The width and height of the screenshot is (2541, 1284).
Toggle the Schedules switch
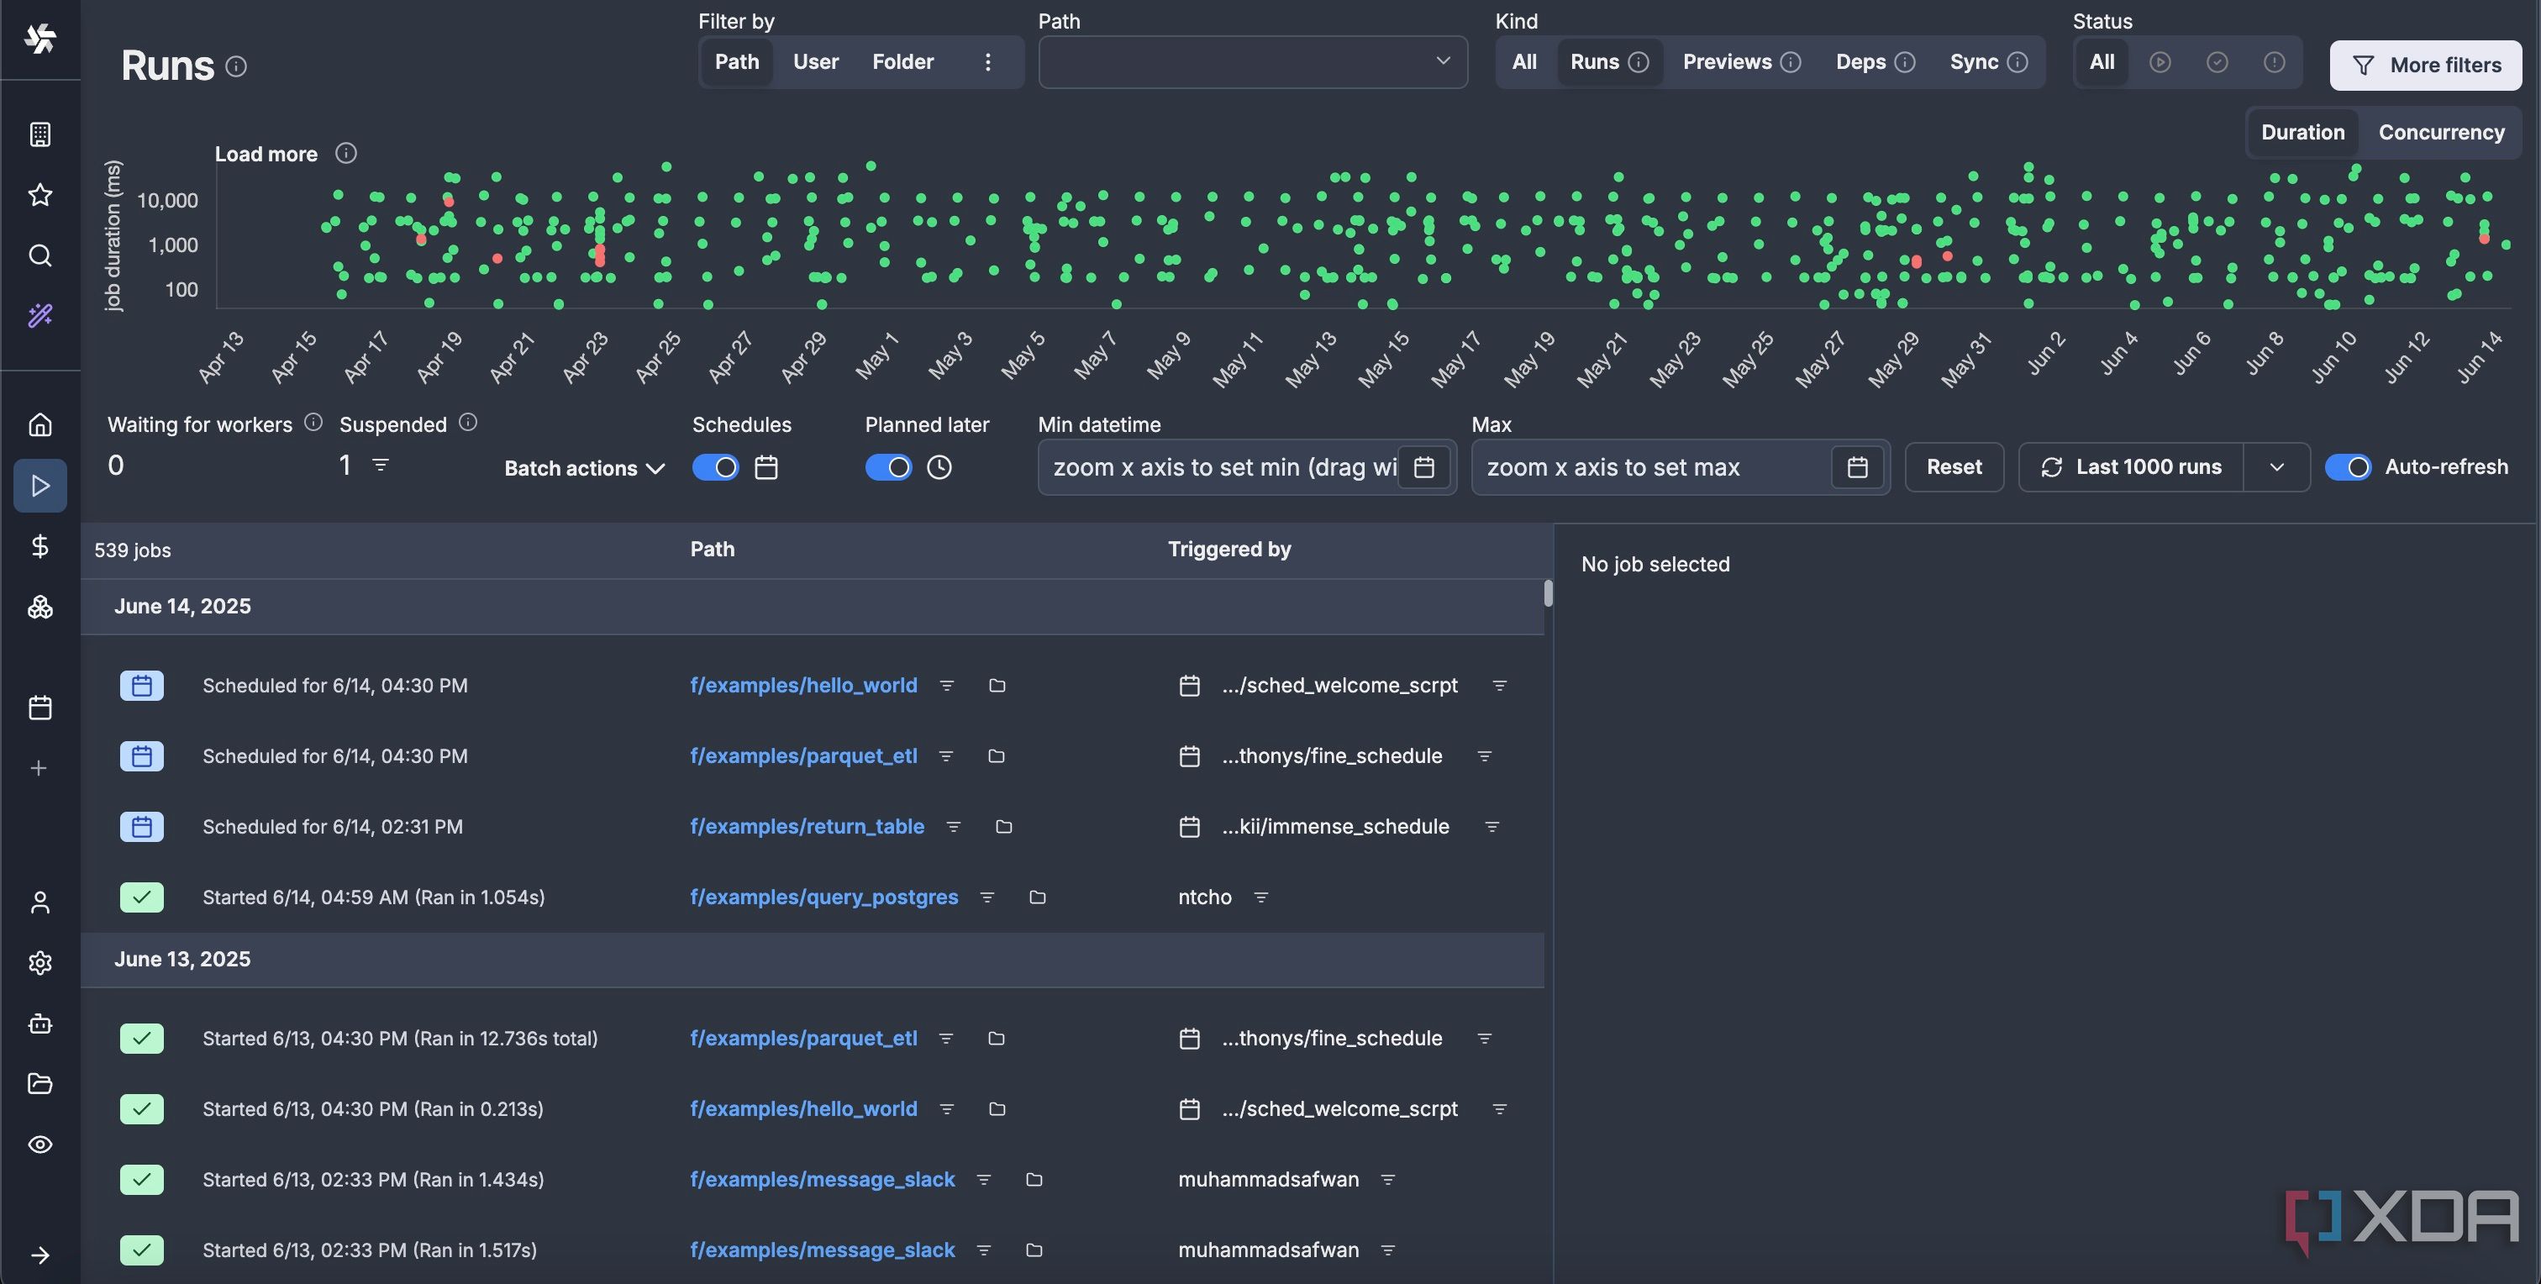click(715, 467)
